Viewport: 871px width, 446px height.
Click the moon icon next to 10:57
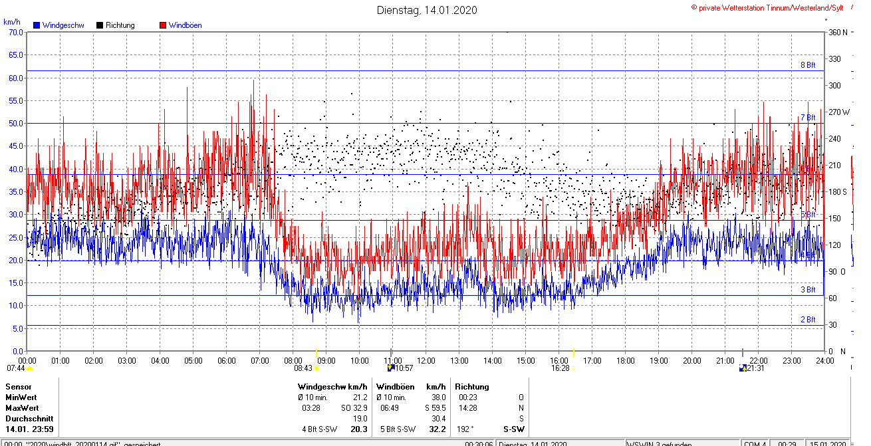(x=391, y=368)
